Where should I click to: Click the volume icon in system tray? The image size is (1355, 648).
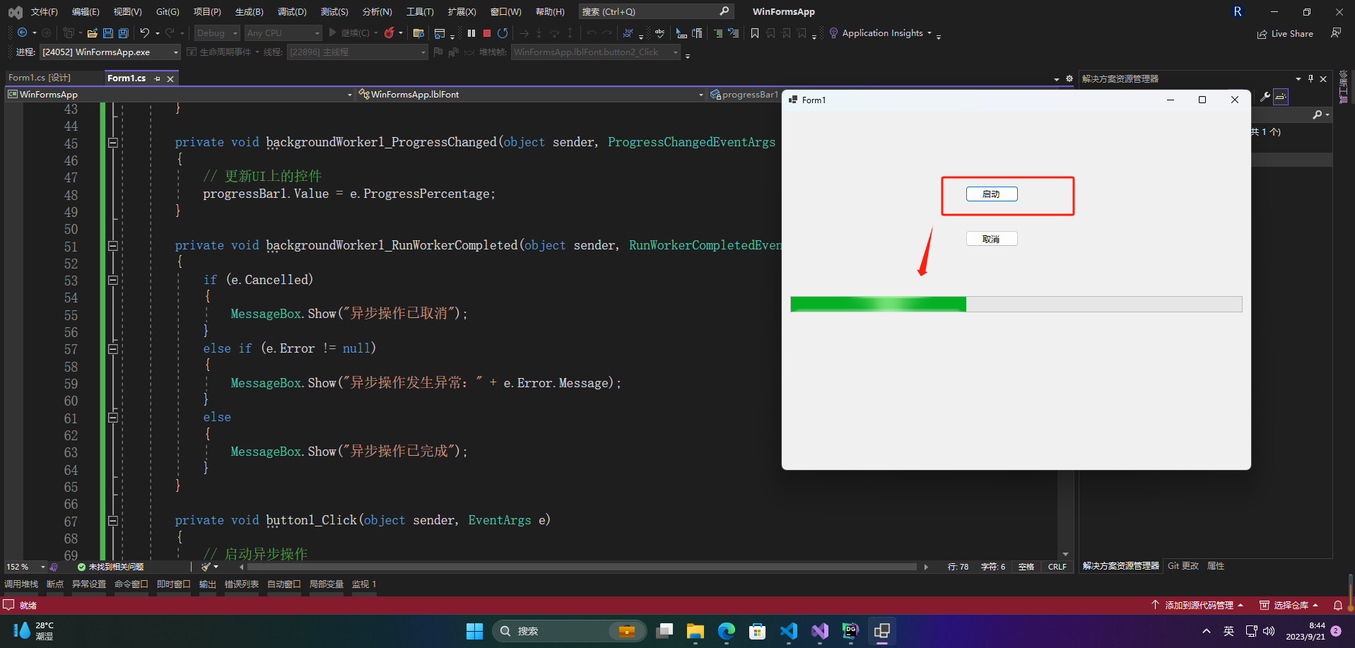click(1269, 631)
